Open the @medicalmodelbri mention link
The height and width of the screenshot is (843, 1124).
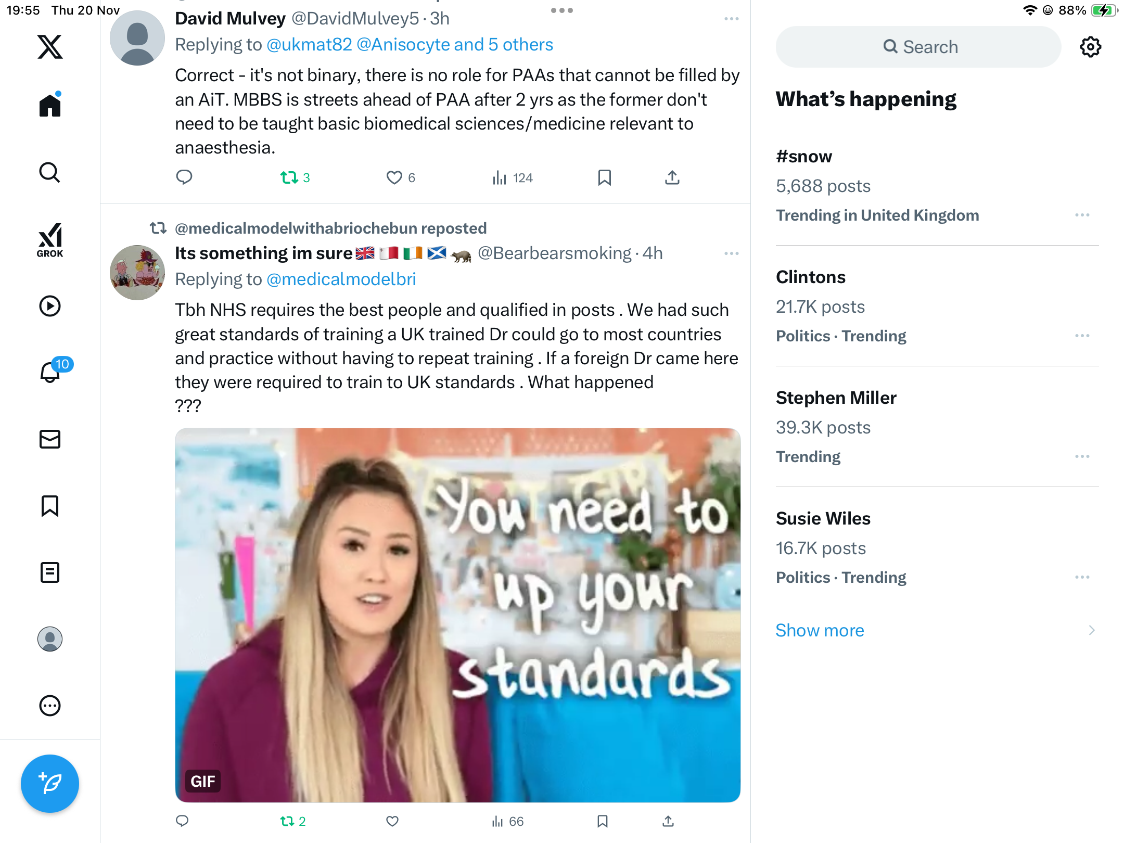[x=341, y=279]
